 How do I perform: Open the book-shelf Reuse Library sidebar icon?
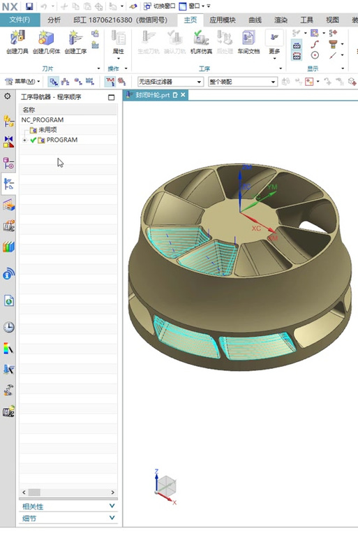pyautogui.click(x=8, y=247)
